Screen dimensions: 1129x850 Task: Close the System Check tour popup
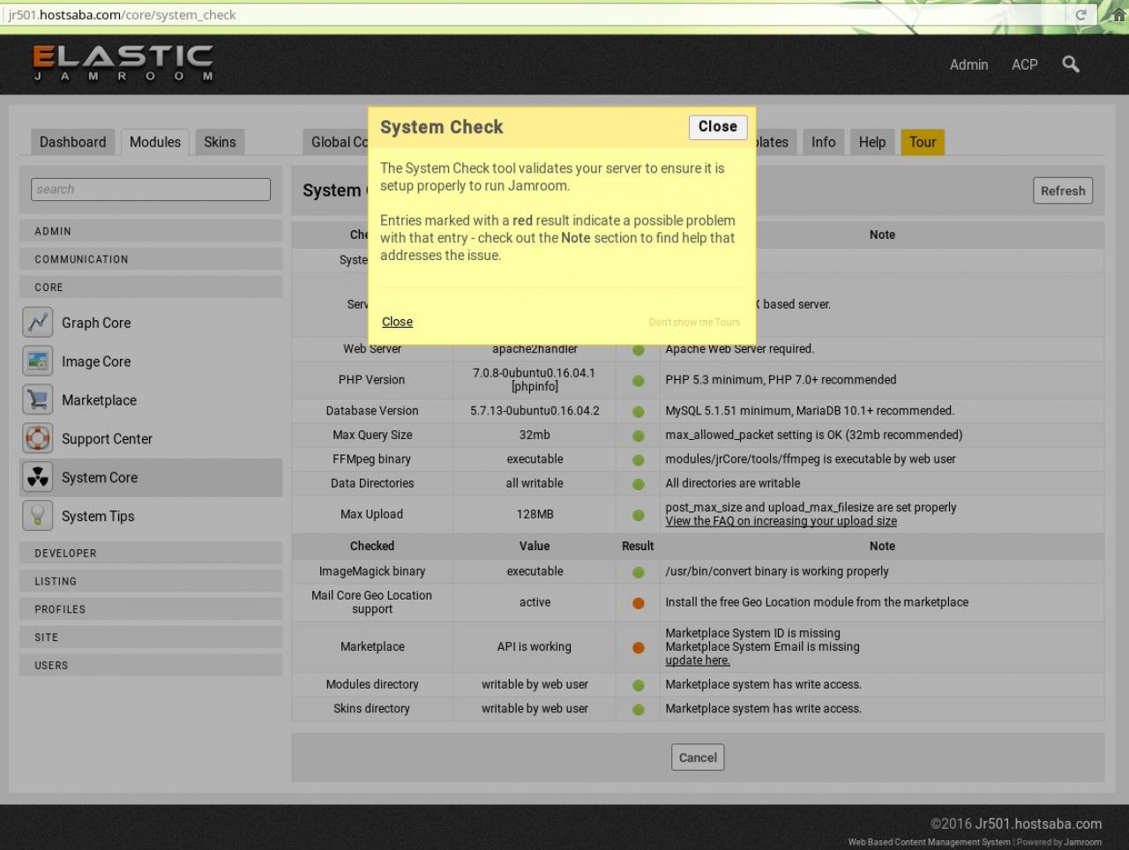coord(717,127)
